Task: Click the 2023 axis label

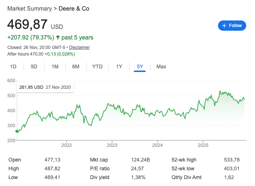Action: [112, 145]
